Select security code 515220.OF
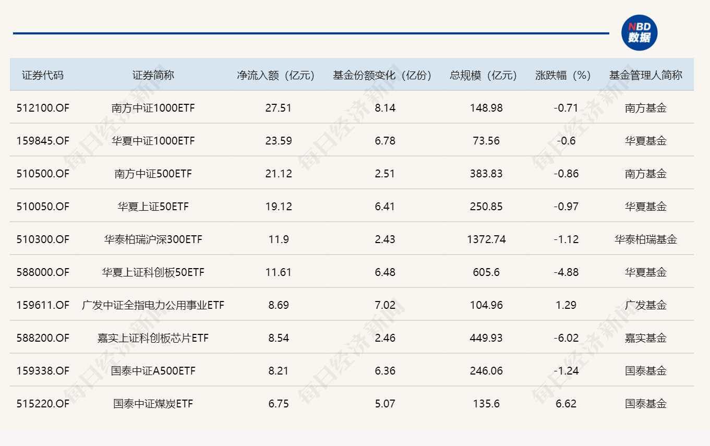Image resolution: width=710 pixels, height=446 pixels. (x=43, y=404)
